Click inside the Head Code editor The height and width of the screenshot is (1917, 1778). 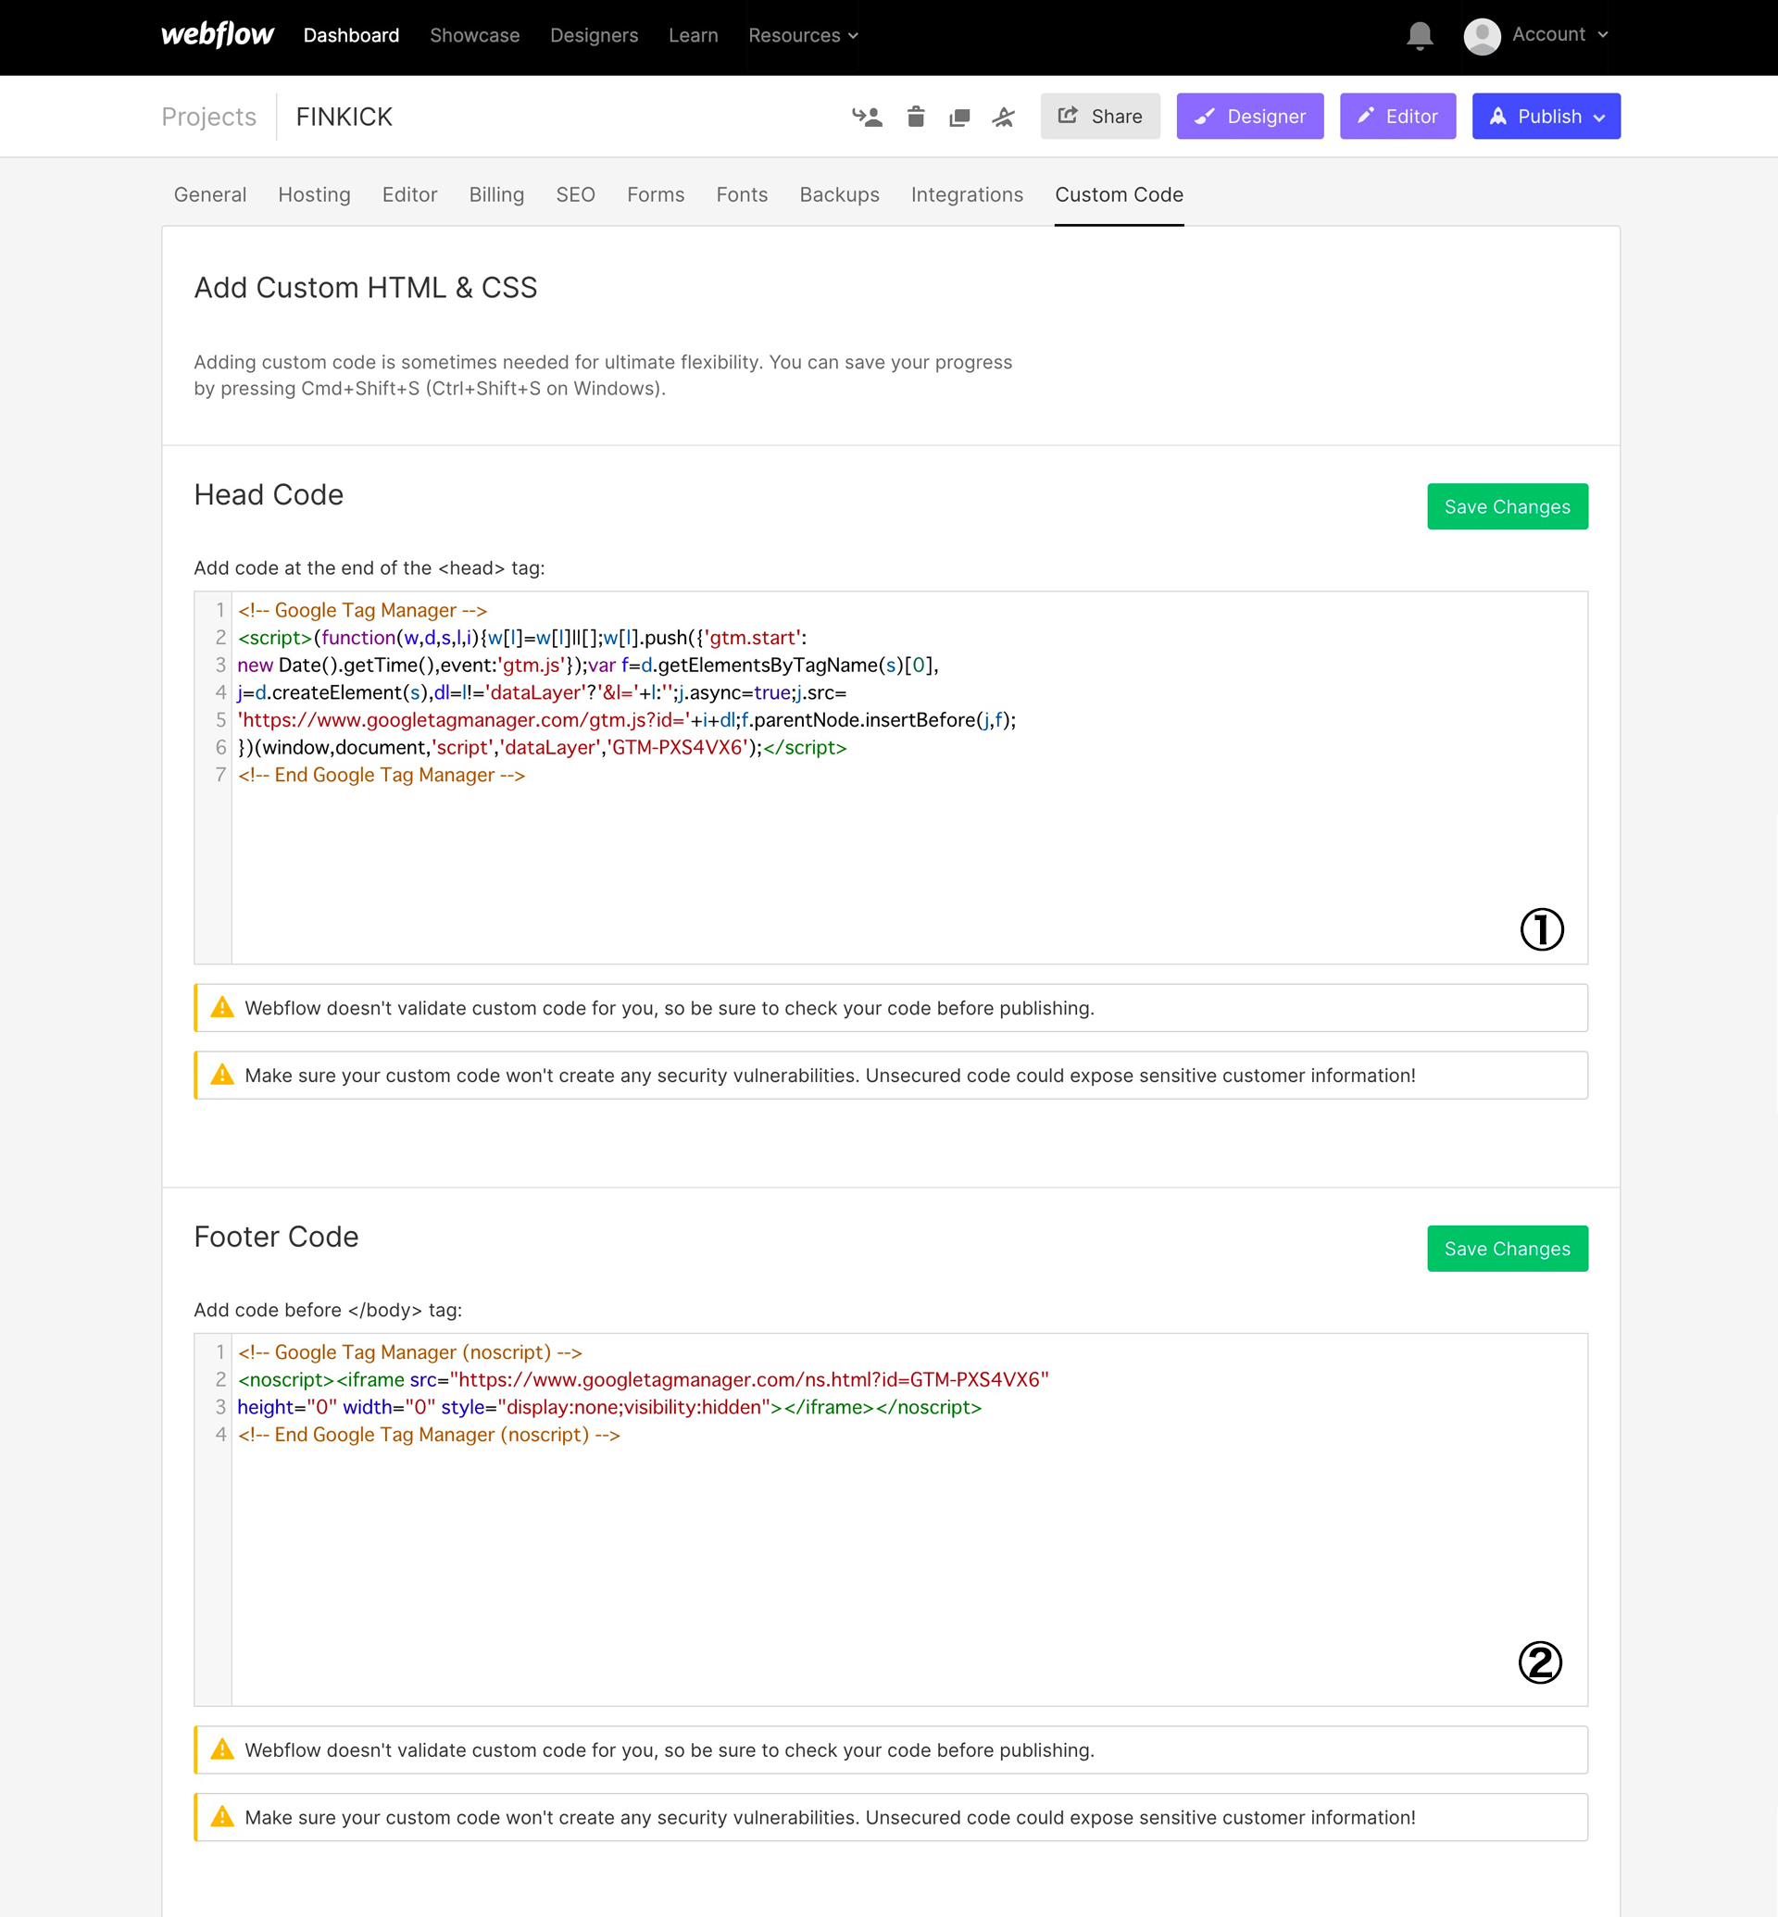[890, 778]
